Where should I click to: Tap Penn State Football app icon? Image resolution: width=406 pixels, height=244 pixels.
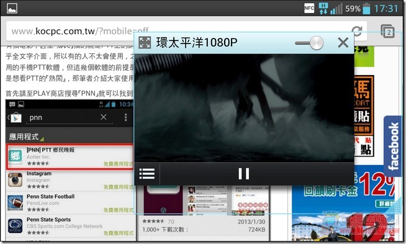point(15,203)
